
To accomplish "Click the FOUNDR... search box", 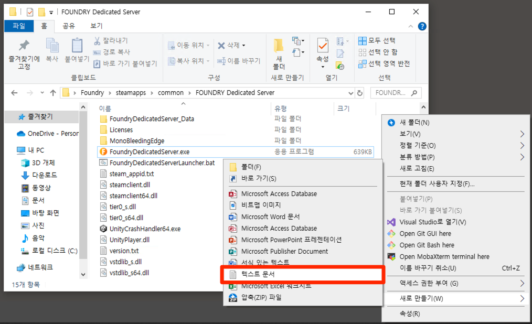I will pyautogui.click(x=396, y=93).
